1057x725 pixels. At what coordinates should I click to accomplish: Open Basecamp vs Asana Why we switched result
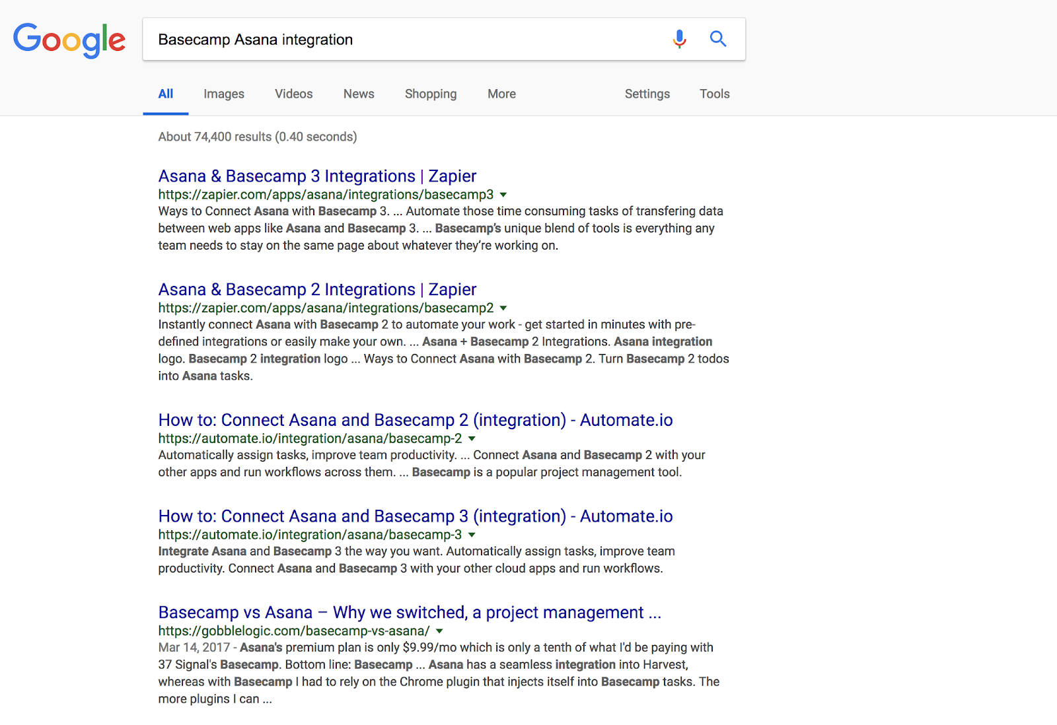pos(410,613)
